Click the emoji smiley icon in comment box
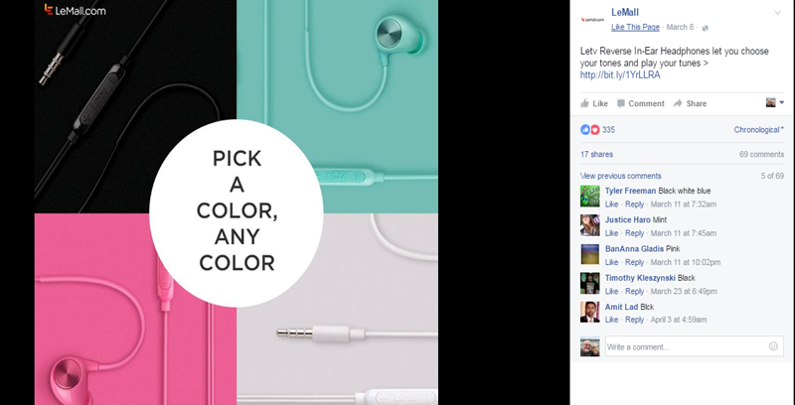 point(773,346)
